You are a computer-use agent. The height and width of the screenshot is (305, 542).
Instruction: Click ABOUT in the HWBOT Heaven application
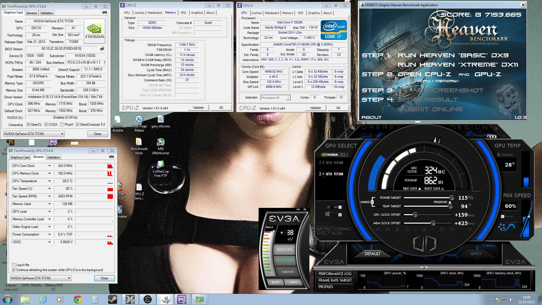click(371, 117)
